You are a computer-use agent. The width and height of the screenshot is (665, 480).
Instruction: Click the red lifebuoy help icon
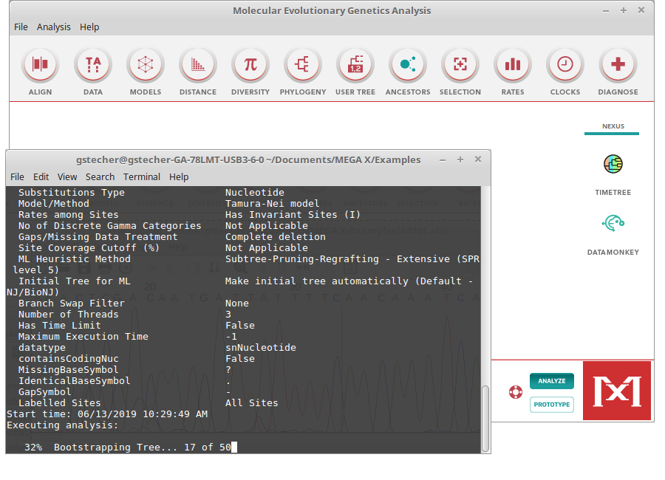[x=516, y=391]
